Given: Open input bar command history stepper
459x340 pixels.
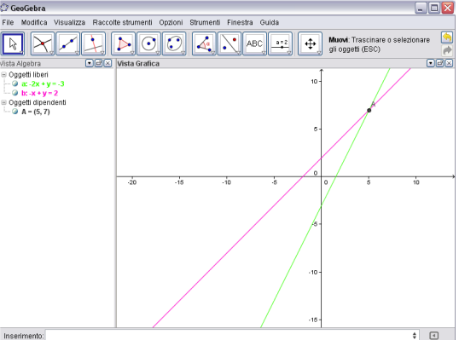Looking at the screenshot, I should tap(415, 336).
